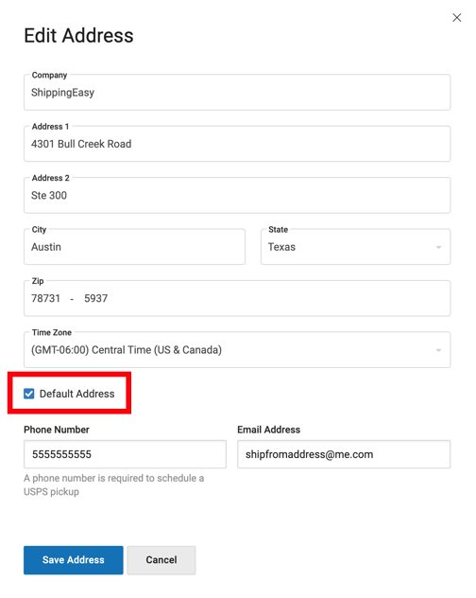Close the Edit Address dialog with X
Image resolution: width=476 pixels, height=598 pixels.
pyautogui.click(x=456, y=18)
